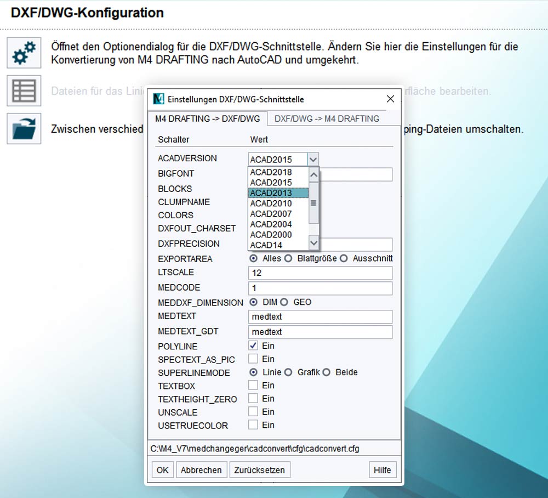Enable USETRUECOLOR Ein checkbox
The image size is (548, 498).
tap(253, 425)
